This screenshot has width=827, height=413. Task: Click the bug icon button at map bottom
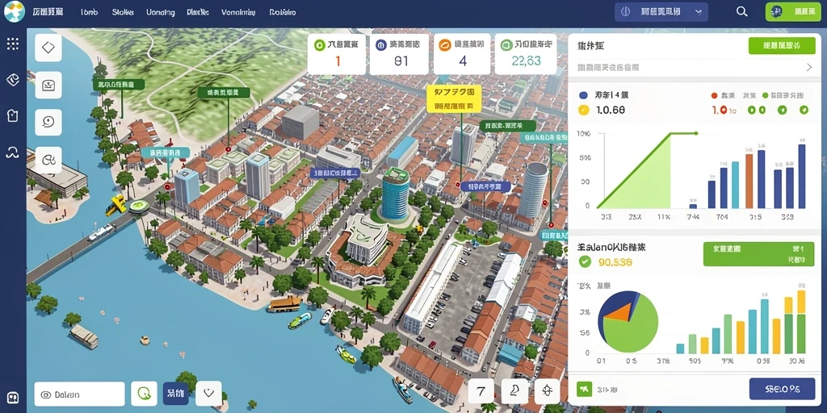(x=547, y=391)
